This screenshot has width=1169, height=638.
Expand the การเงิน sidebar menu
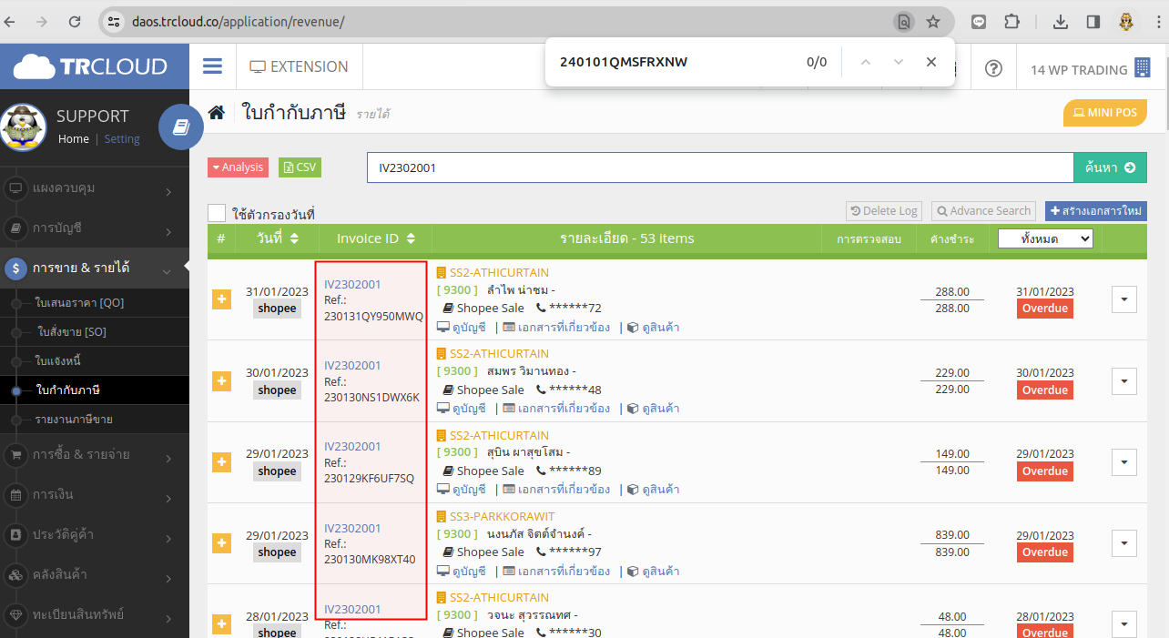[x=95, y=494]
